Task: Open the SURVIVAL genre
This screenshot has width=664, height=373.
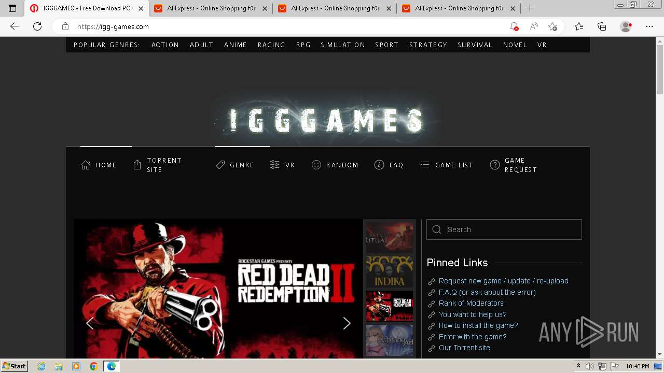Action: tap(475, 45)
